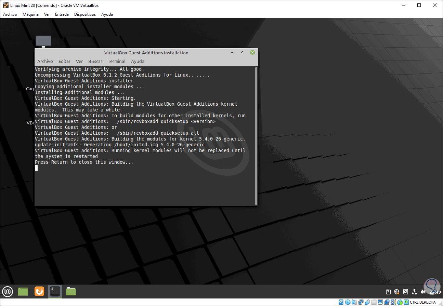This screenshot has width=443, height=306.
Task: Click the terminal text cursor block
Action: tap(36, 168)
